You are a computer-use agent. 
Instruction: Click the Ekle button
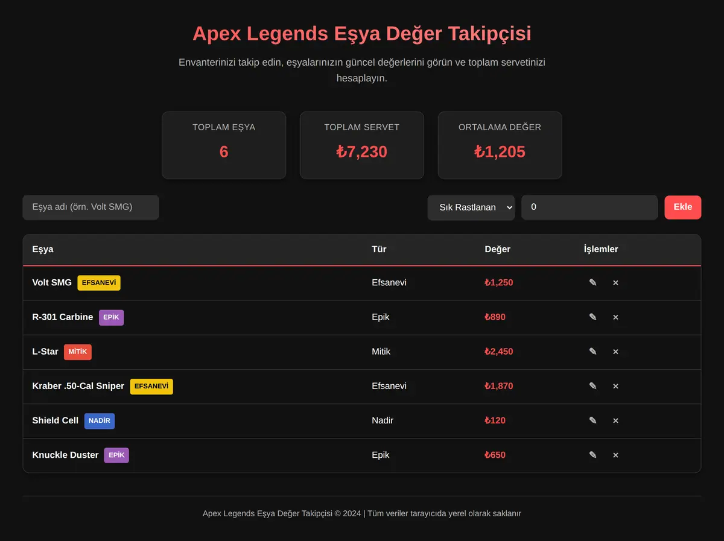[683, 207]
